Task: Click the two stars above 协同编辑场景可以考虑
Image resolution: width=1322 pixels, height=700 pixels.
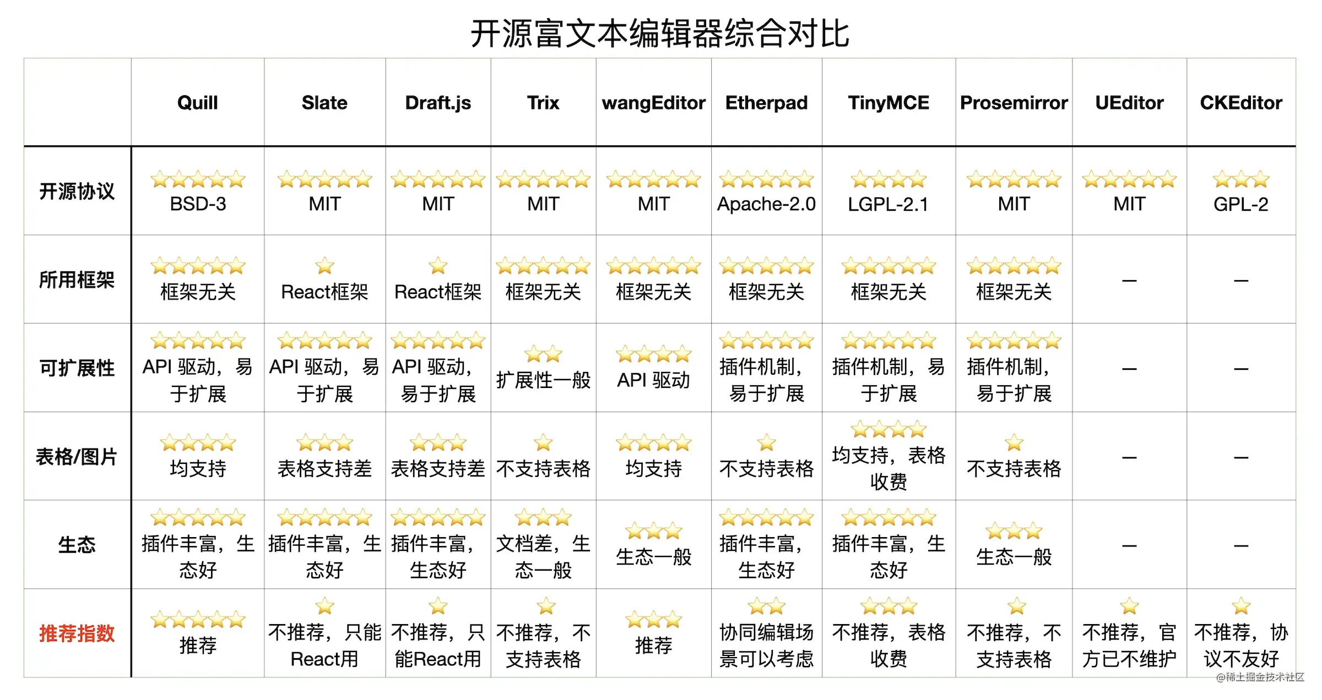Action: point(766,606)
